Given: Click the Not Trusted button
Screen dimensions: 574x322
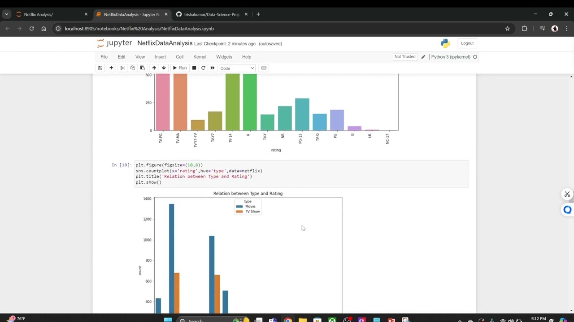Looking at the screenshot, I should point(405,57).
